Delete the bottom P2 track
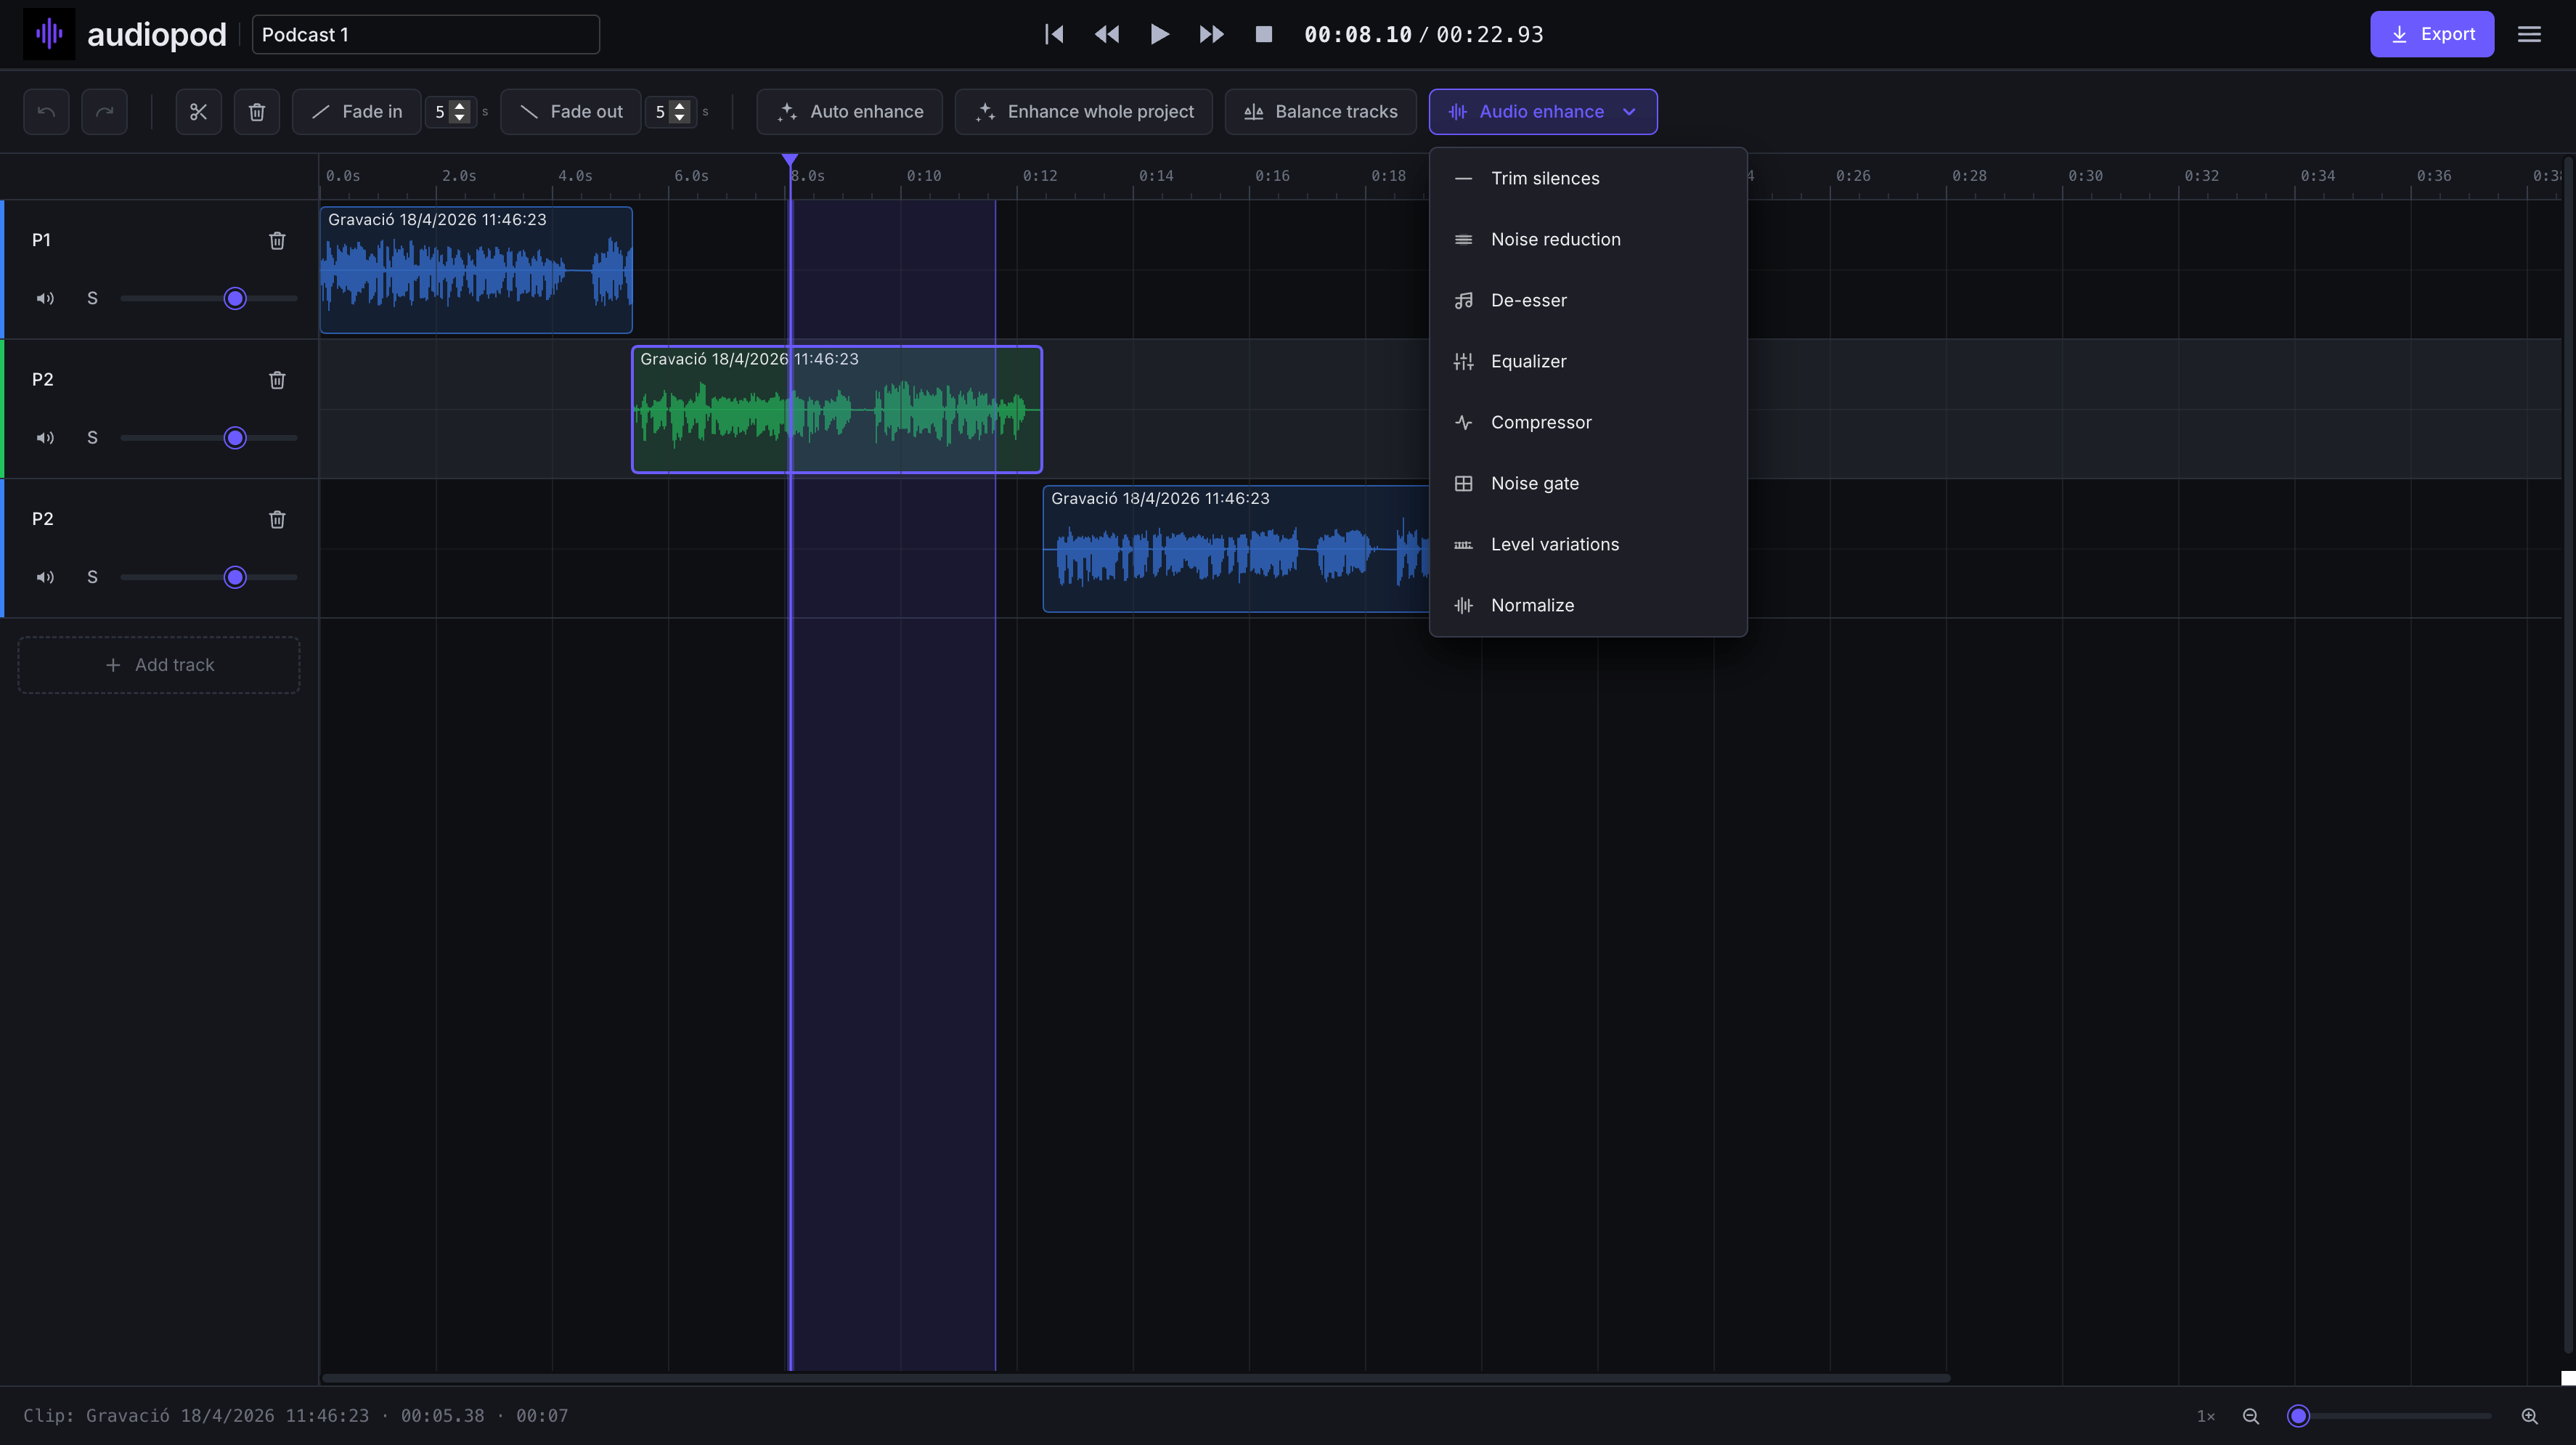Screen dimensions: 2576x1445 (277, 519)
